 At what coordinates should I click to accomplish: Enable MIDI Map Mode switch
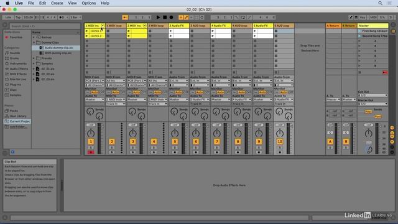point(373,17)
